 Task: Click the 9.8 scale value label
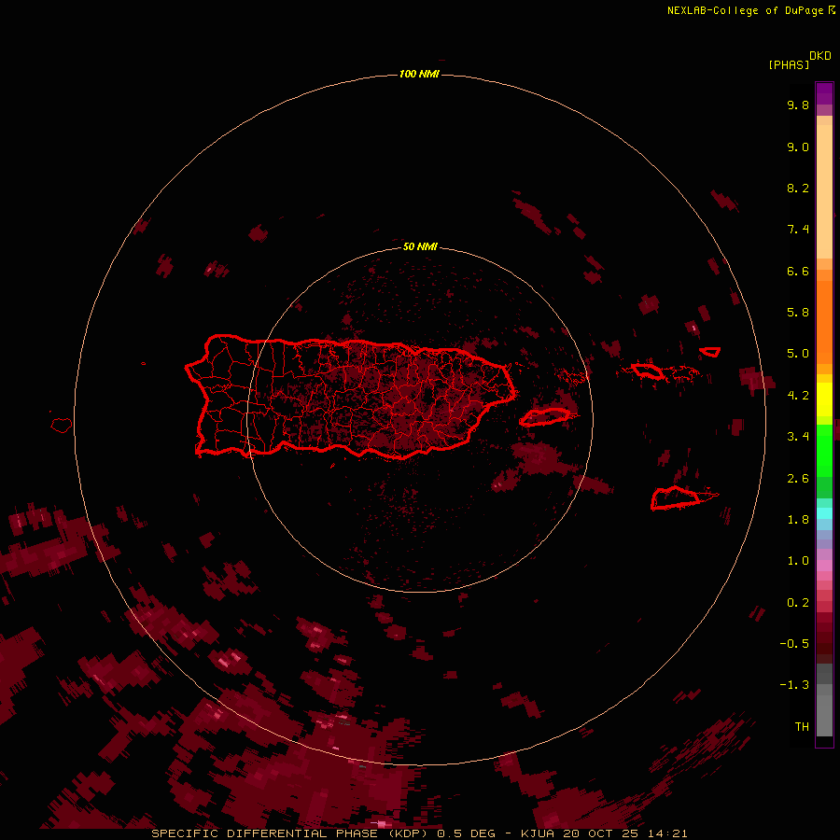(x=798, y=105)
